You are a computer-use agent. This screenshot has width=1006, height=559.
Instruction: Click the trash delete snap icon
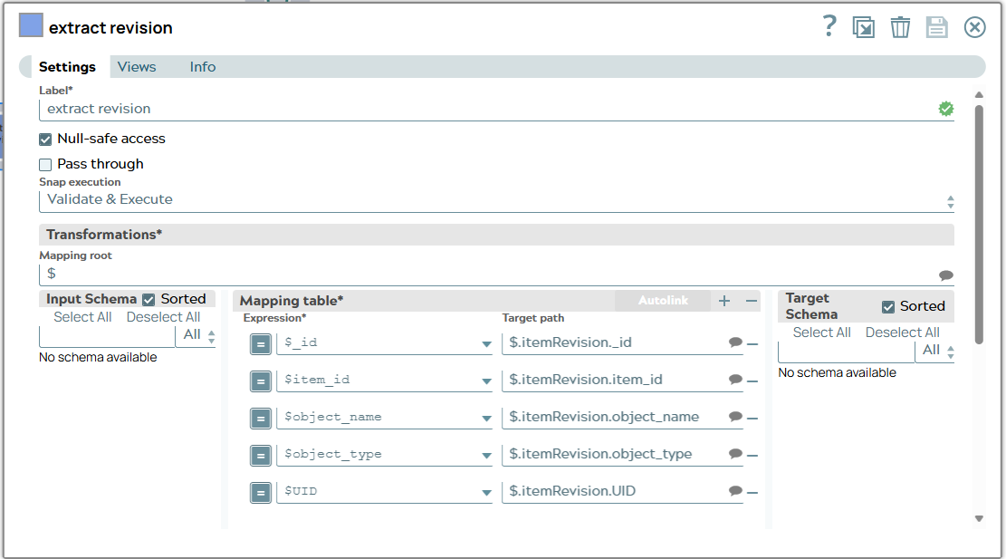(x=900, y=27)
